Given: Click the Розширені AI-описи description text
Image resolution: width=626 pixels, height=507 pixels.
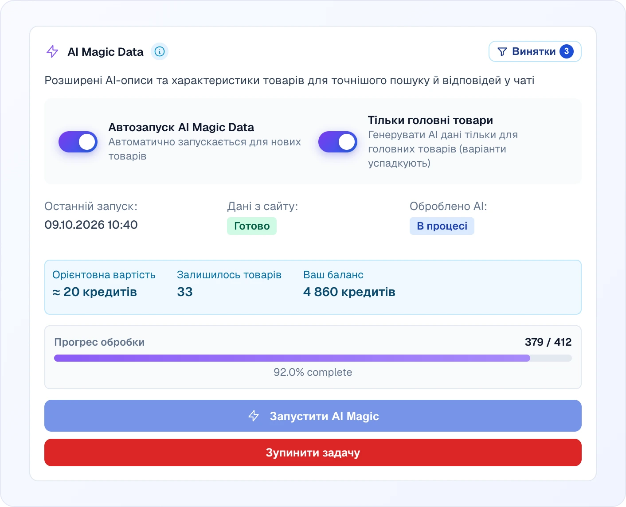Looking at the screenshot, I should click(290, 81).
